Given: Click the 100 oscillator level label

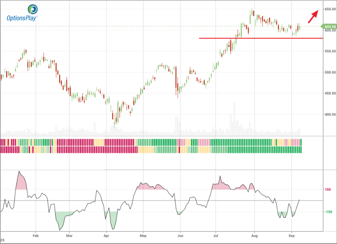Looking at the screenshot, I should click(328, 190).
